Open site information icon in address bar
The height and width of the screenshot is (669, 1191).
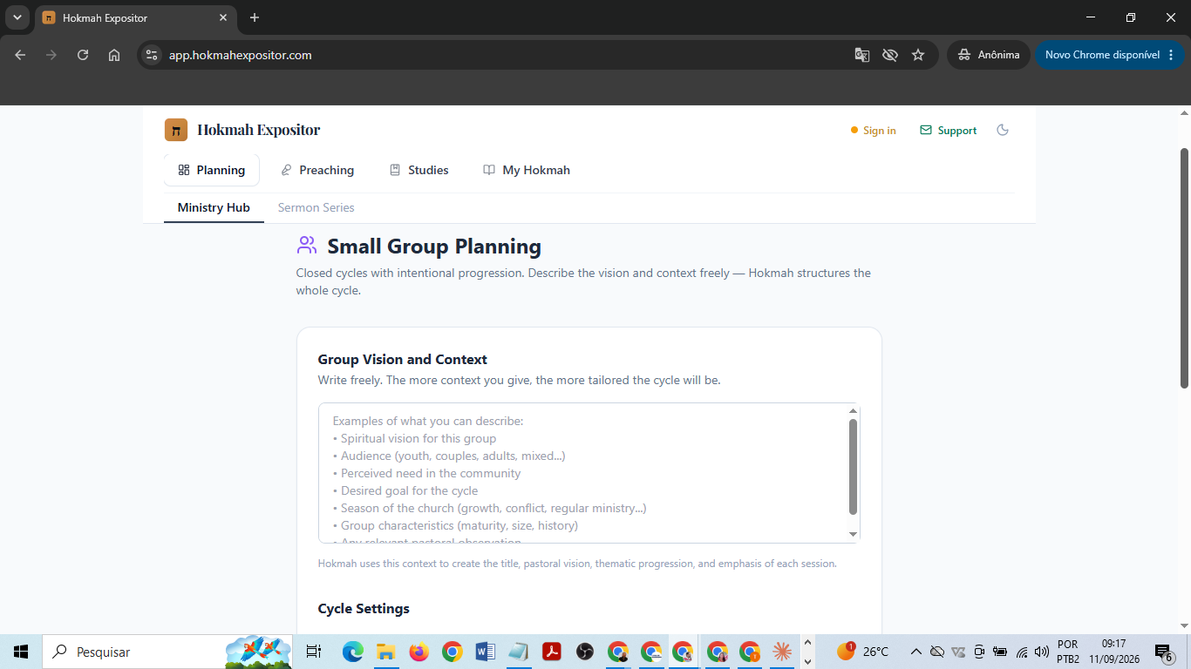[152, 55]
